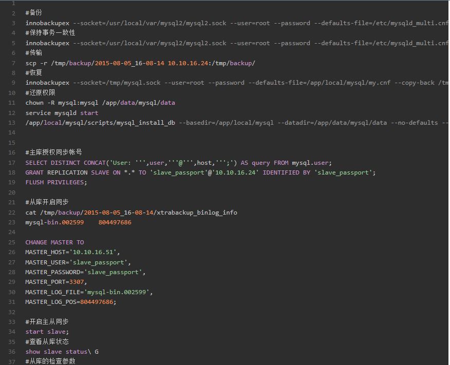
Task: Click the 'CHANGE MASTER TO' line
Action: point(54,242)
